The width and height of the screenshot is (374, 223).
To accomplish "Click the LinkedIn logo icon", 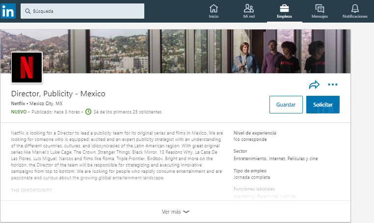I will [x=8, y=11].
